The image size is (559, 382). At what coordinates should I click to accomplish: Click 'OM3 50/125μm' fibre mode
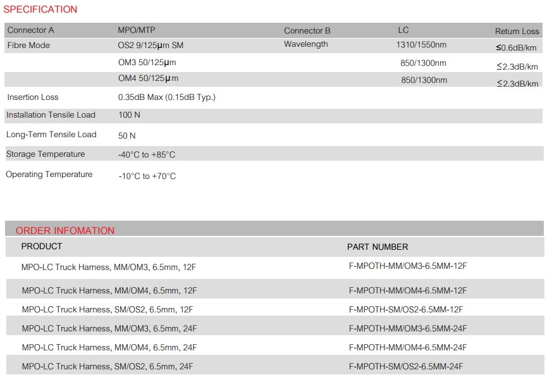pyautogui.click(x=147, y=63)
